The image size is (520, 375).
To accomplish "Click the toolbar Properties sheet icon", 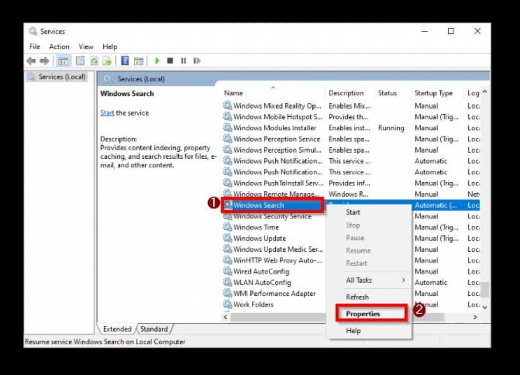I will [80, 60].
